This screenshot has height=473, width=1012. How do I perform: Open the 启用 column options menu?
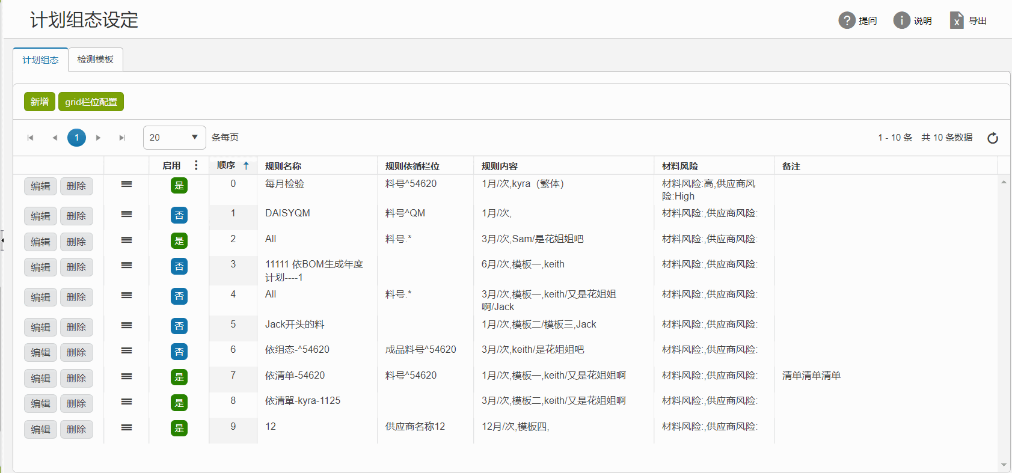(196, 165)
